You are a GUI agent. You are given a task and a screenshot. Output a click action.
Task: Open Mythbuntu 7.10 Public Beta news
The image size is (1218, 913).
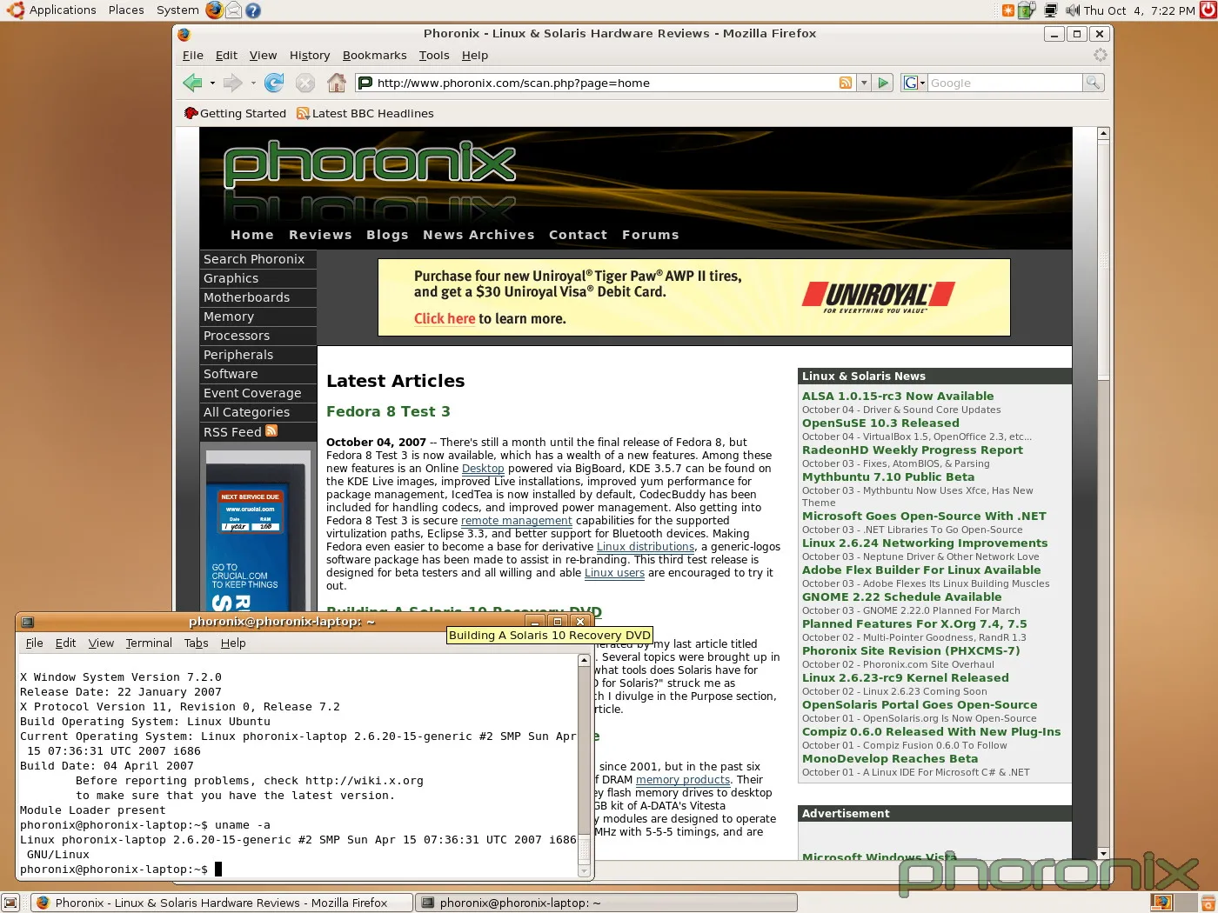click(888, 476)
